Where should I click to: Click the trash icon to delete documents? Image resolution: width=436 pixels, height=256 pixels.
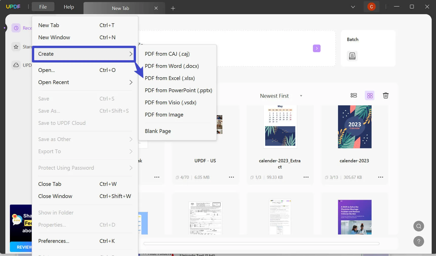[x=385, y=95]
